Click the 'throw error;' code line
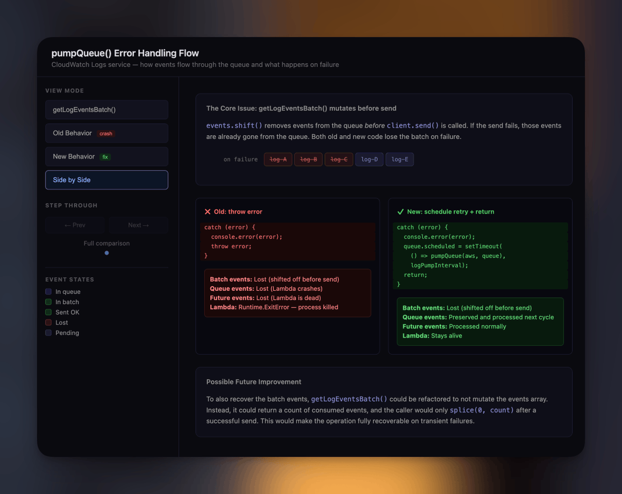This screenshot has width=622, height=494. [231, 246]
